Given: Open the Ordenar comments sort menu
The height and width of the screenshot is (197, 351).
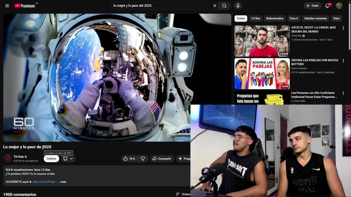Looking at the screenshot, I should point(183,194).
